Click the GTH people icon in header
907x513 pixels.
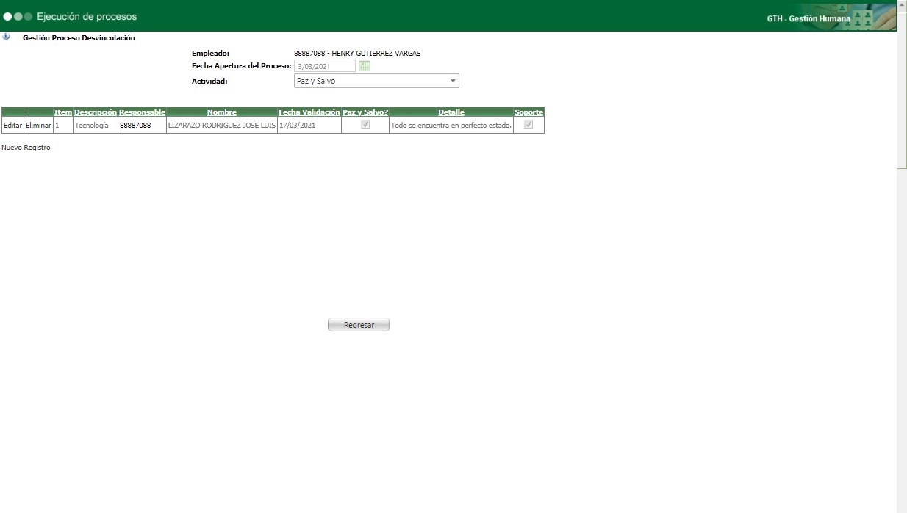coord(863,18)
